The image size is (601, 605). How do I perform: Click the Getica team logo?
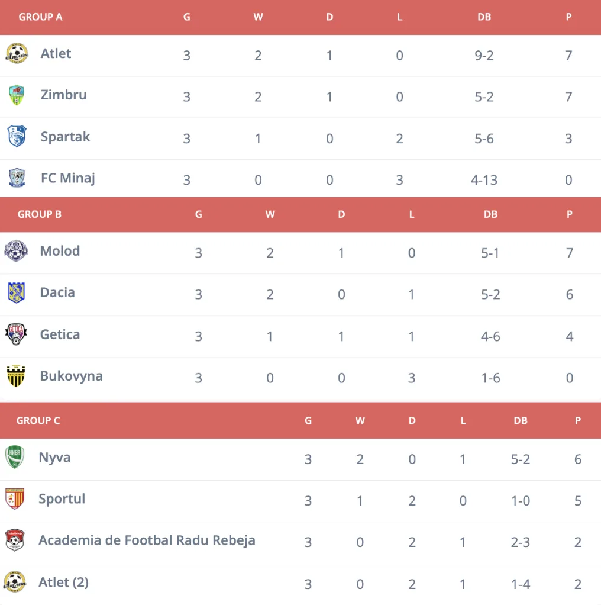16,334
